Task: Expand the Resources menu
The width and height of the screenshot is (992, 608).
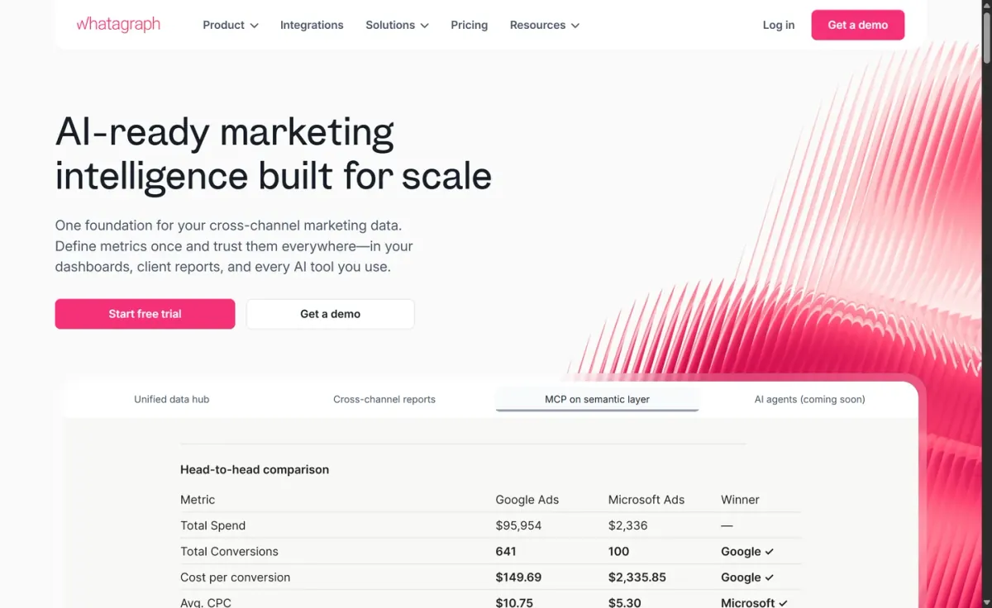Action: point(545,25)
